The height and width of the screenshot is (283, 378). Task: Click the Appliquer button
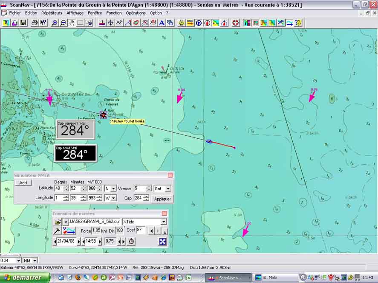pos(162,199)
